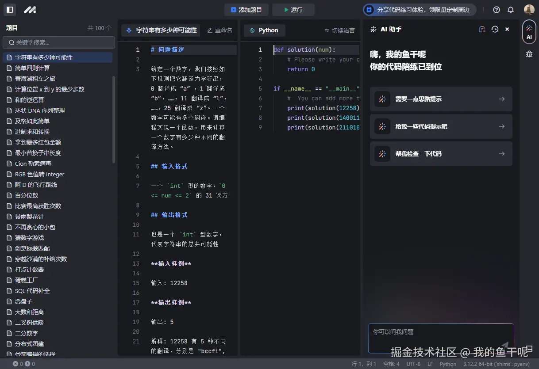The width and height of the screenshot is (539, 369).
Task: Start a new AI chat conversation icon
Action: click(x=482, y=29)
